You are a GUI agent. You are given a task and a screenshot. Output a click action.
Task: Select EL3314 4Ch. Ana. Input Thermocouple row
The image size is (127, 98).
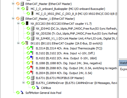69,48
